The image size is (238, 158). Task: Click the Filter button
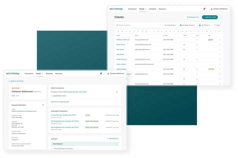point(217,25)
